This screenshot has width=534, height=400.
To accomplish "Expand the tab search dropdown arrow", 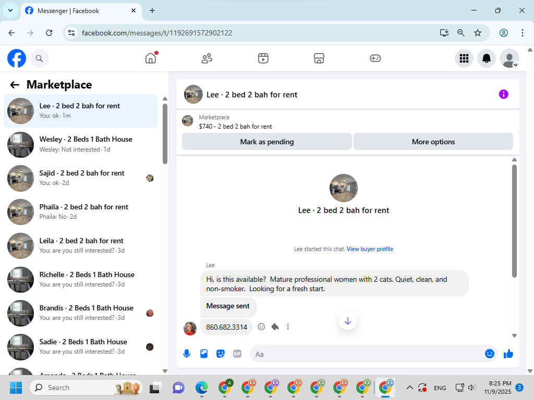I will [x=10, y=10].
